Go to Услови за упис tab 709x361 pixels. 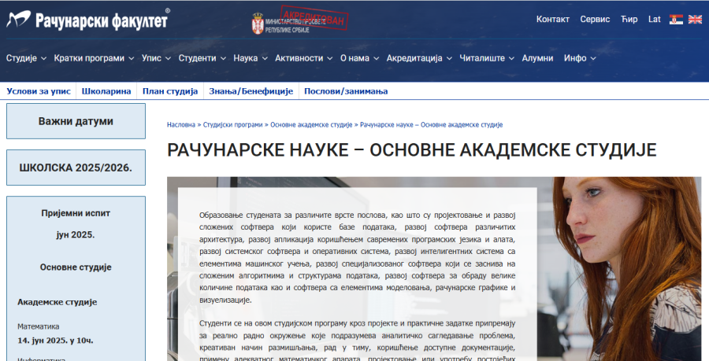(39, 91)
